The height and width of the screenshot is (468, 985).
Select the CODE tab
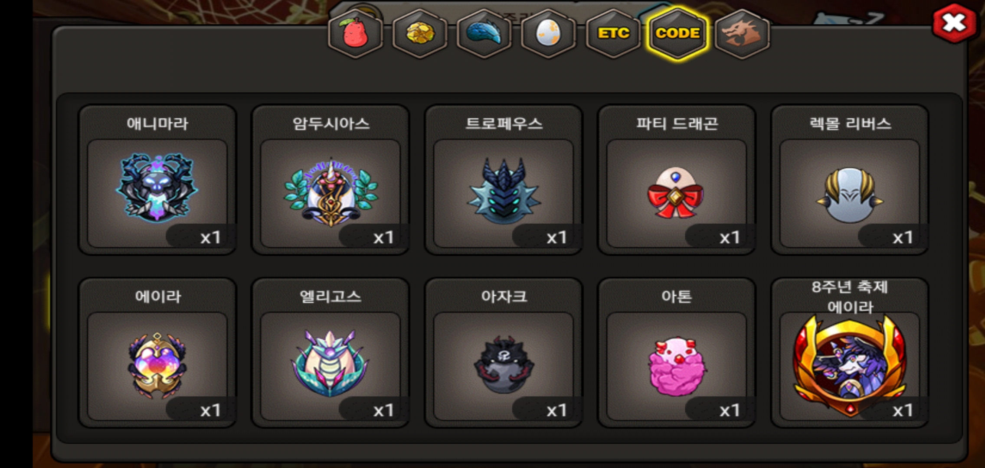pos(677,34)
